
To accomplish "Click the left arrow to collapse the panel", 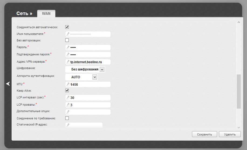I will tap(8, 84).
